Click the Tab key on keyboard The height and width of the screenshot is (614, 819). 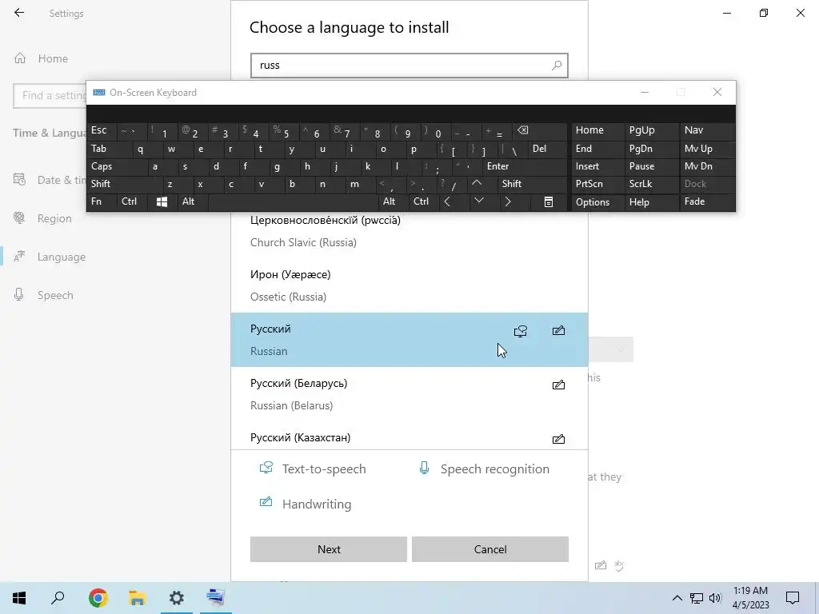click(x=107, y=149)
